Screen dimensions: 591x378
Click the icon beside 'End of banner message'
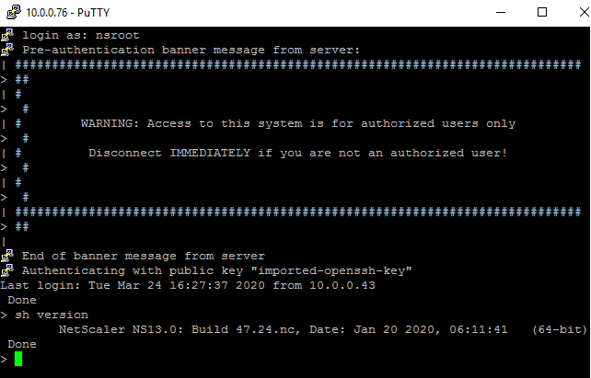[8, 256]
